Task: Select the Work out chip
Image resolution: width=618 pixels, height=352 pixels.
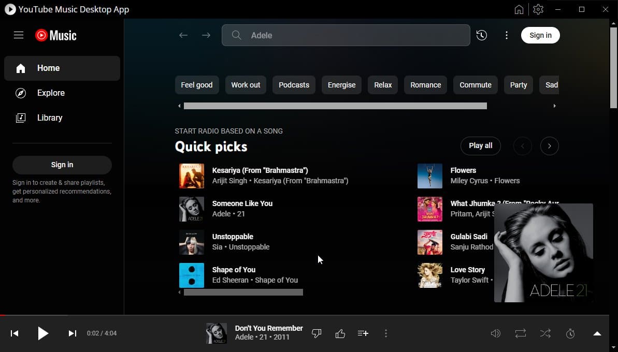Action: pos(246,85)
